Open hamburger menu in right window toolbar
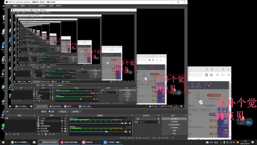 click(228, 75)
